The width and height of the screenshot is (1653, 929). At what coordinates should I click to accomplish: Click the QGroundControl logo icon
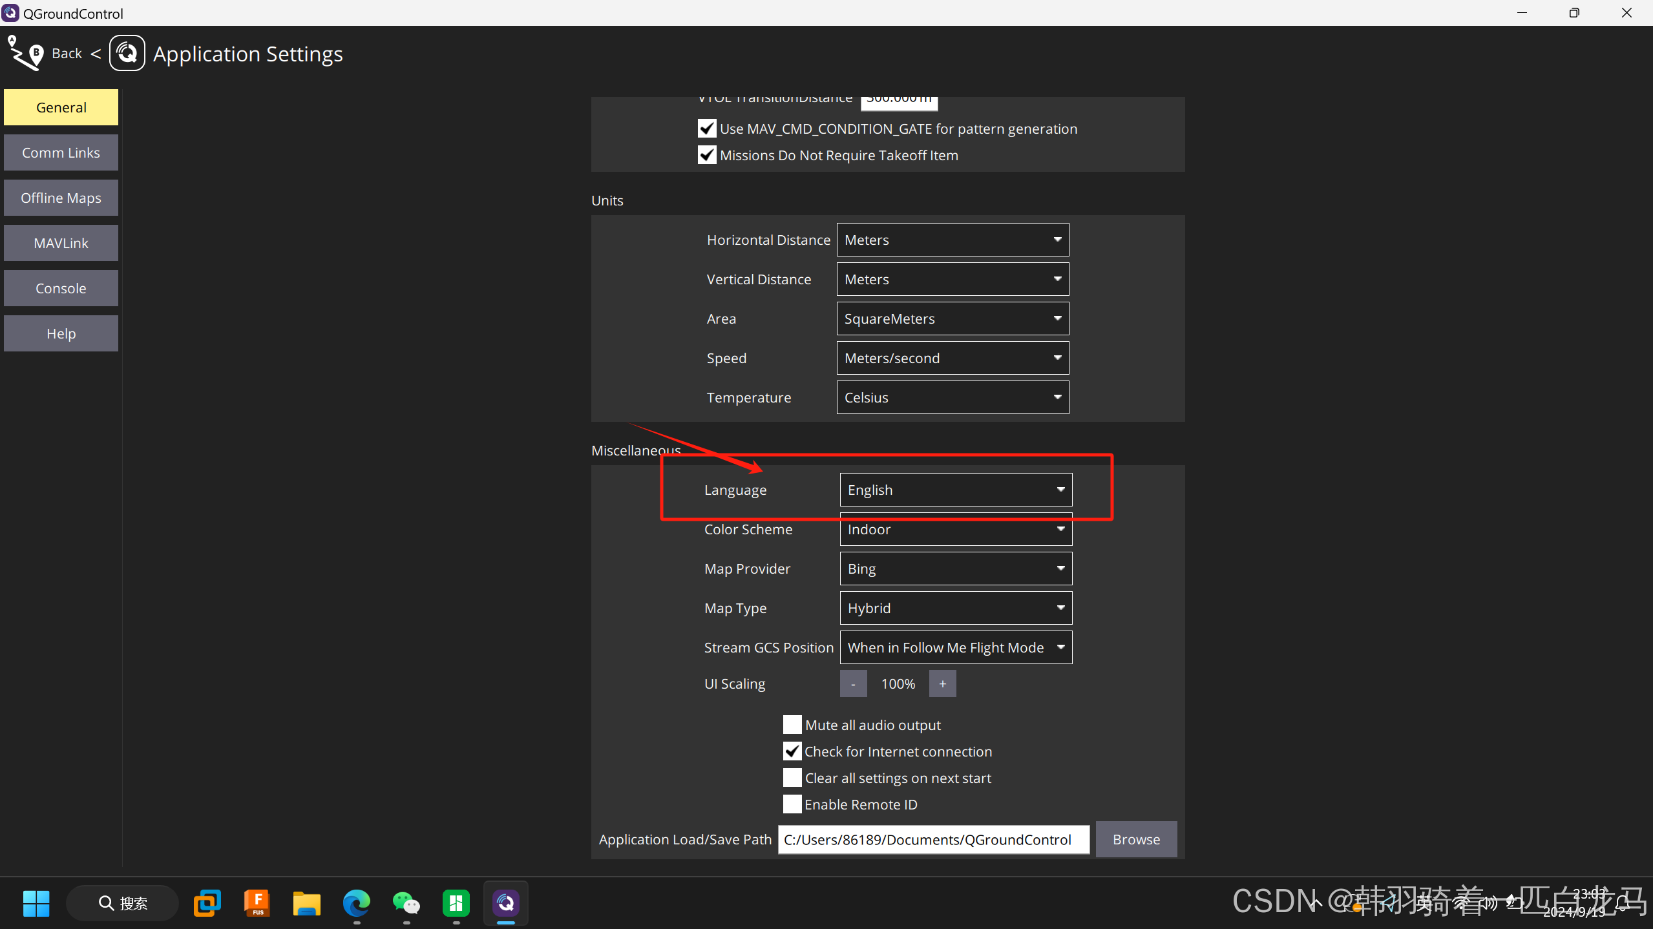pos(127,54)
